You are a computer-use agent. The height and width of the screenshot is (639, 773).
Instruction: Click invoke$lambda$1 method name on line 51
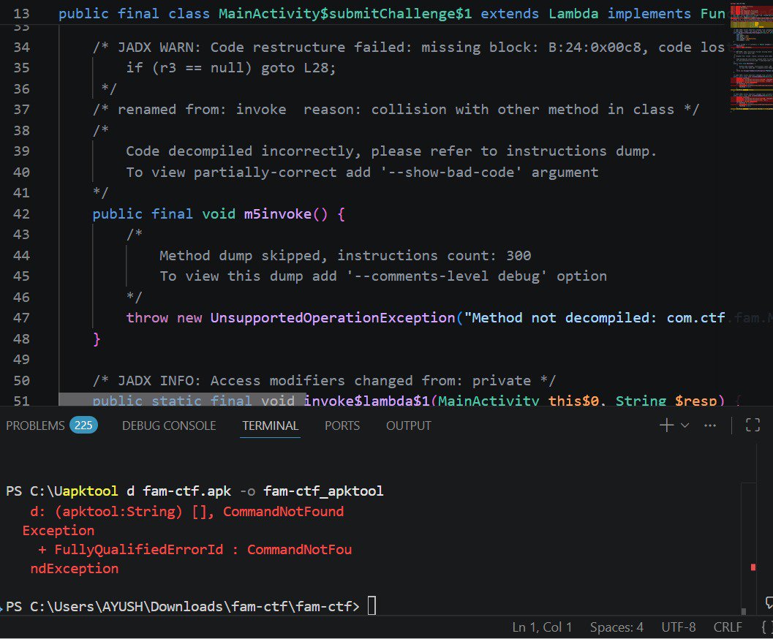pyautogui.click(x=367, y=401)
